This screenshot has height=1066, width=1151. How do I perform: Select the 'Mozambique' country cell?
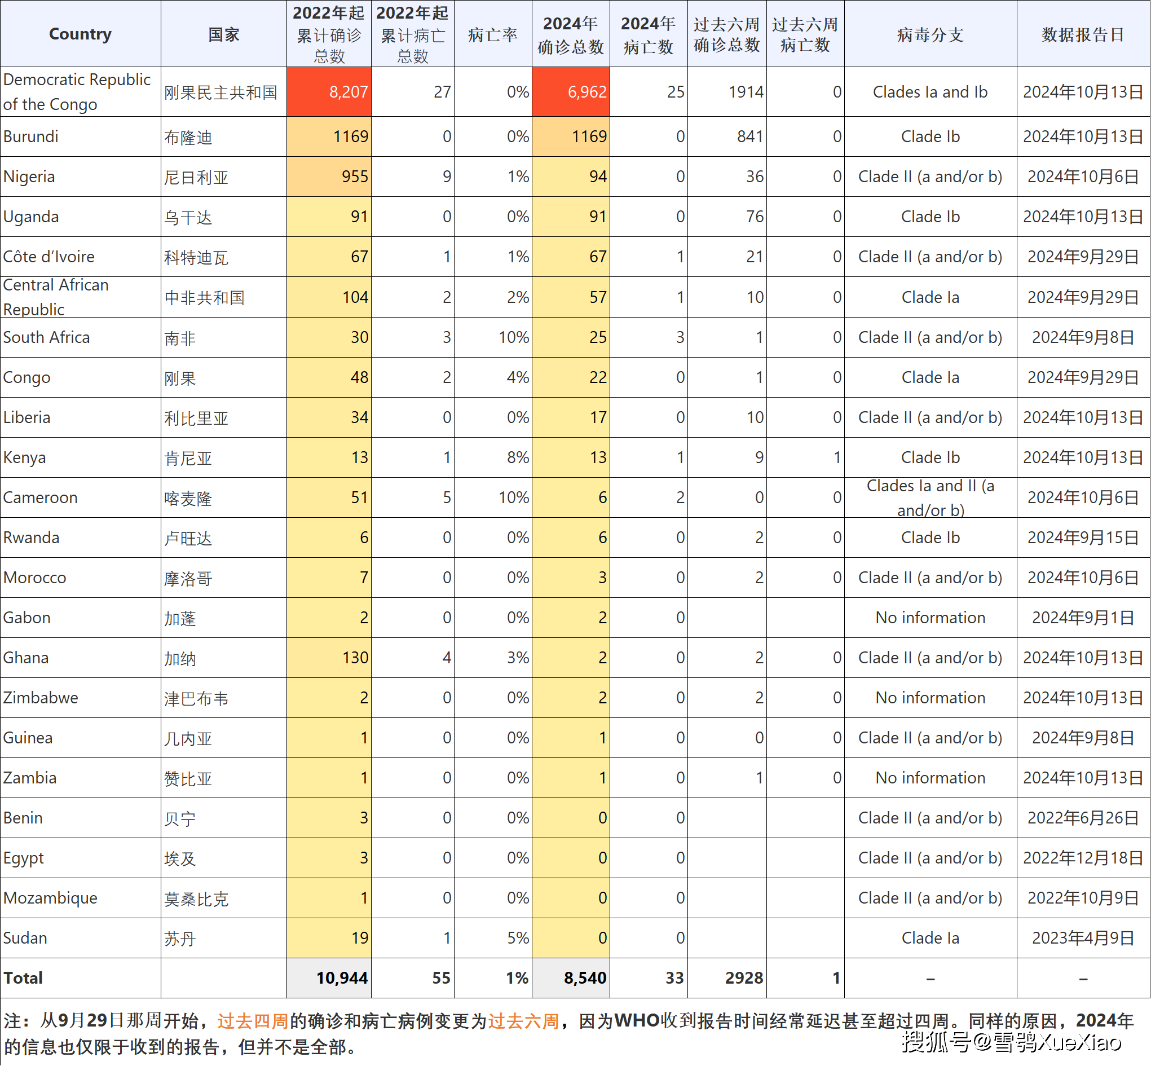click(80, 898)
